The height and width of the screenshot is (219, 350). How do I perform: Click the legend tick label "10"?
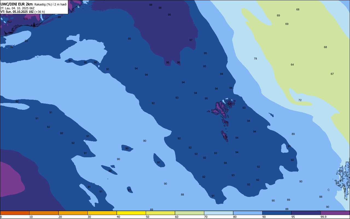point(31,217)
